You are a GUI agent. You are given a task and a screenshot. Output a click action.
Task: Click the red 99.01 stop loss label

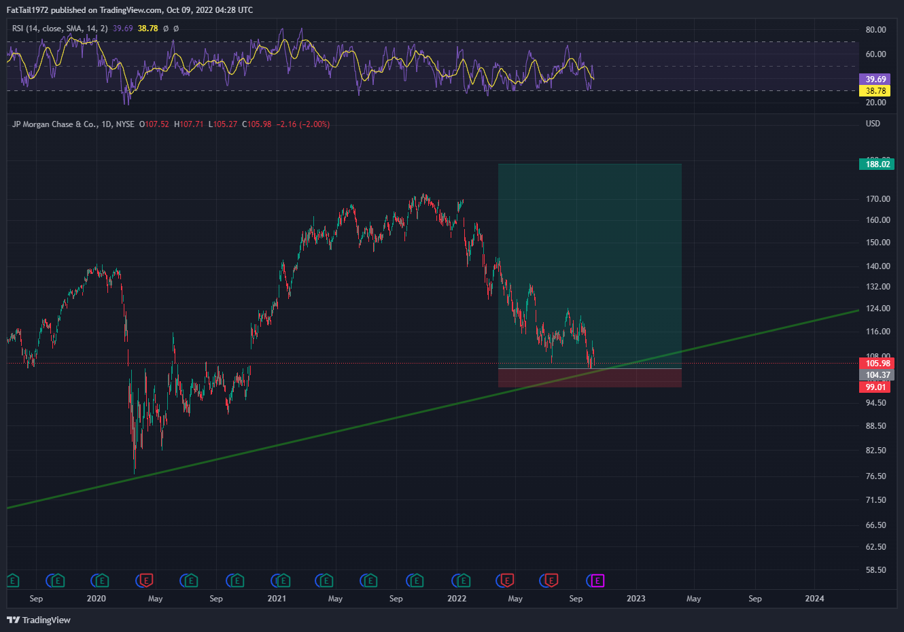point(875,387)
